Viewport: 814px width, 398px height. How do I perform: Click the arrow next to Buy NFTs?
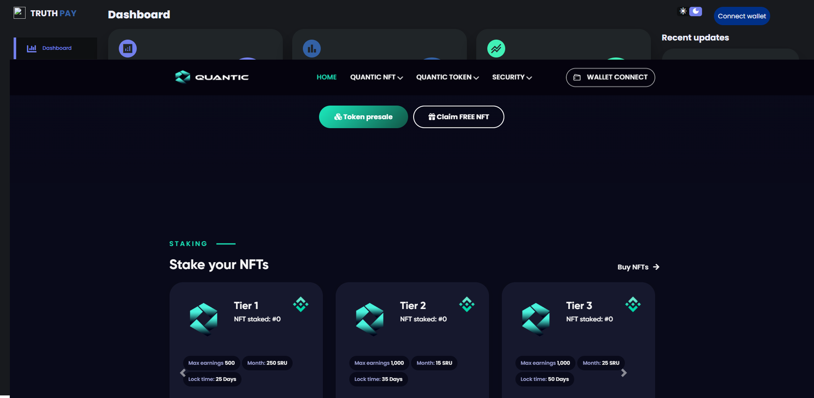[656, 267]
